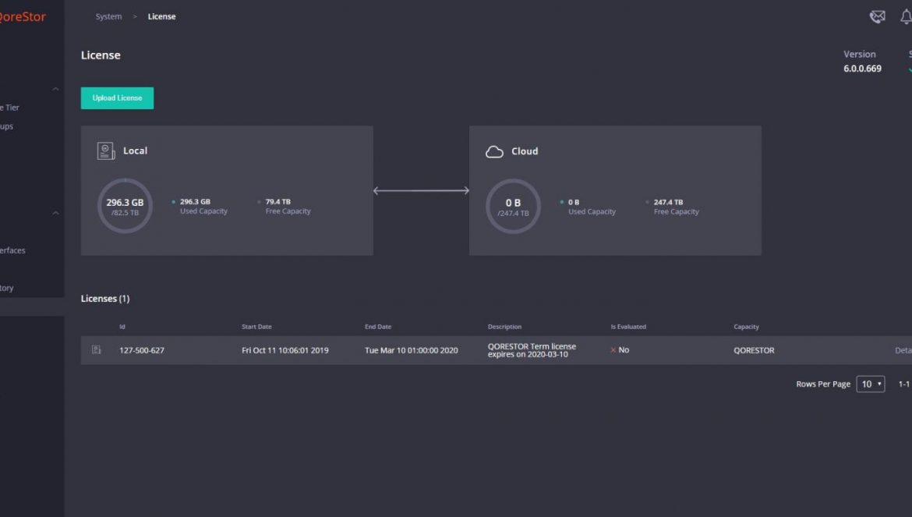The width and height of the screenshot is (912, 517).
Task: Click License in the breadcrumb
Action: coord(161,17)
